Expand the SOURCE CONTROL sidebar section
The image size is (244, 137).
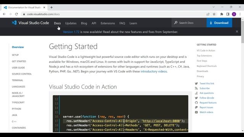point(22,74)
